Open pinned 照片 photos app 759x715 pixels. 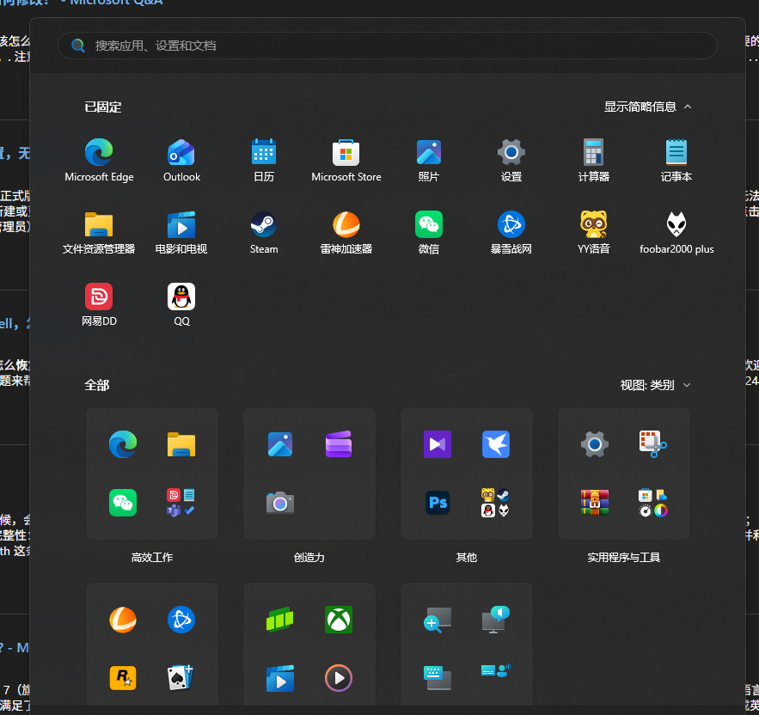click(429, 161)
